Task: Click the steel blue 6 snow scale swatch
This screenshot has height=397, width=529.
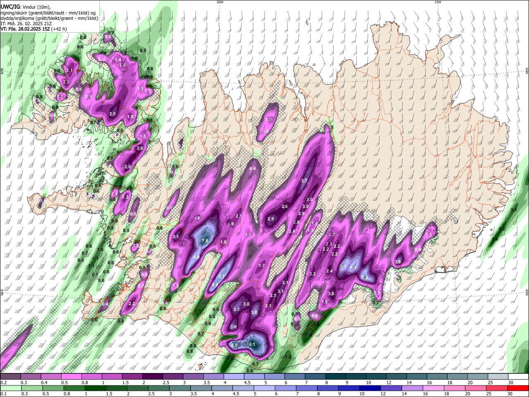Action: (295, 376)
